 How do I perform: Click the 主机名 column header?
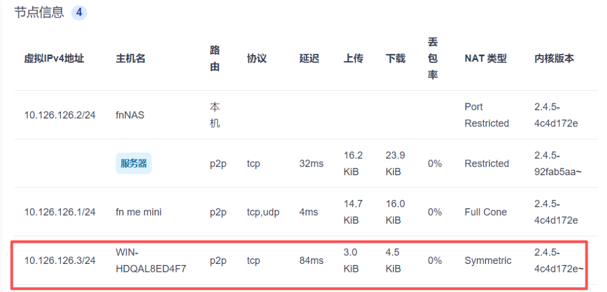(130, 58)
